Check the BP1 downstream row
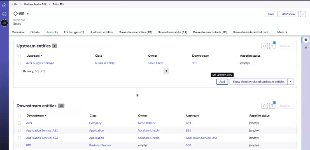The image size is (310, 150). tap(19, 145)
